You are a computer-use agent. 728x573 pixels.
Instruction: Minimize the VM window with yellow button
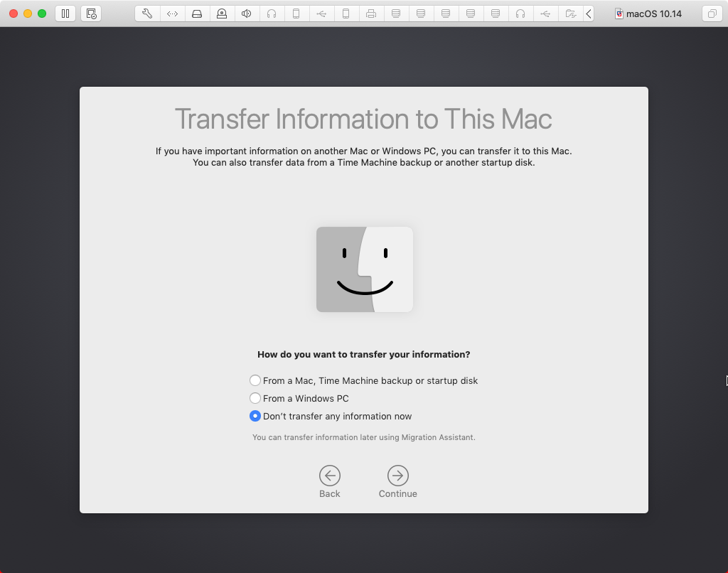(x=28, y=14)
